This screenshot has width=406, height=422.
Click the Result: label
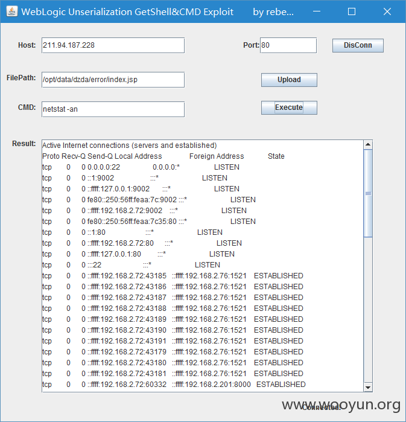click(24, 144)
